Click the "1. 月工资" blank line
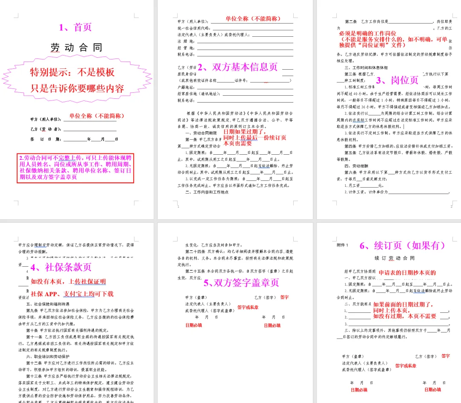This screenshot has height=403, width=461. tap(364, 186)
